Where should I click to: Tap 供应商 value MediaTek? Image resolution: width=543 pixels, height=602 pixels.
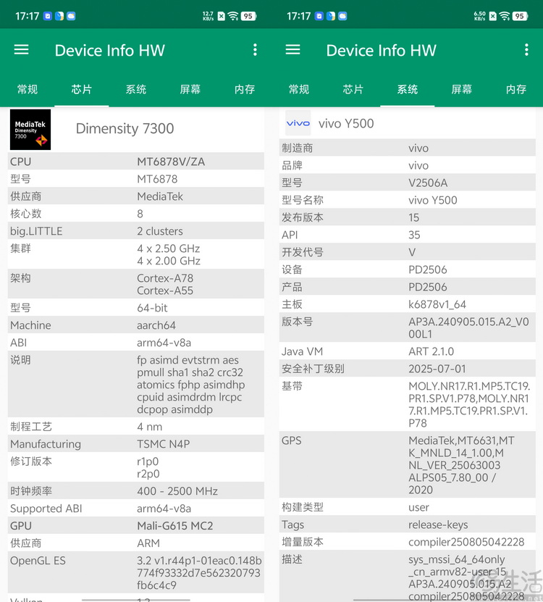tap(160, 196)
